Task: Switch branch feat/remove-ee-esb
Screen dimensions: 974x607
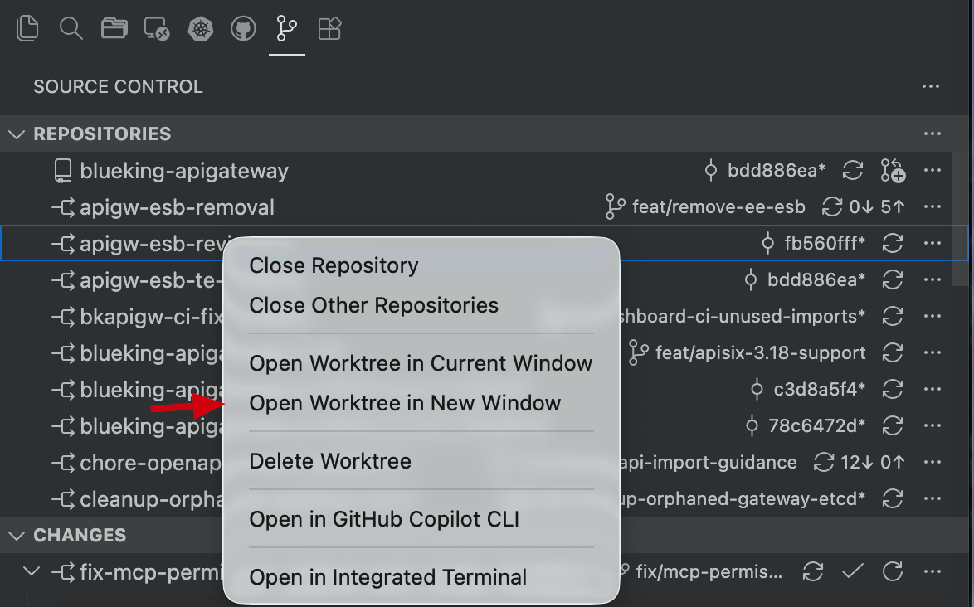Action: pos(705,206)
